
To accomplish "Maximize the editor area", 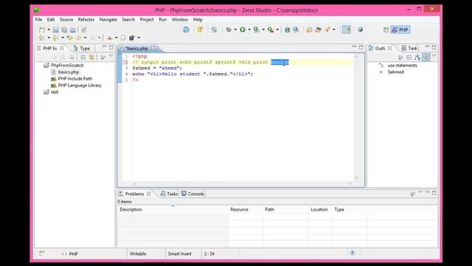I will click(x=361, y=47).
